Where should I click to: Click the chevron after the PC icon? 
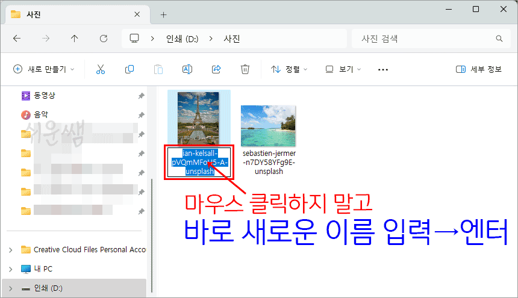[x=152, y=39]
